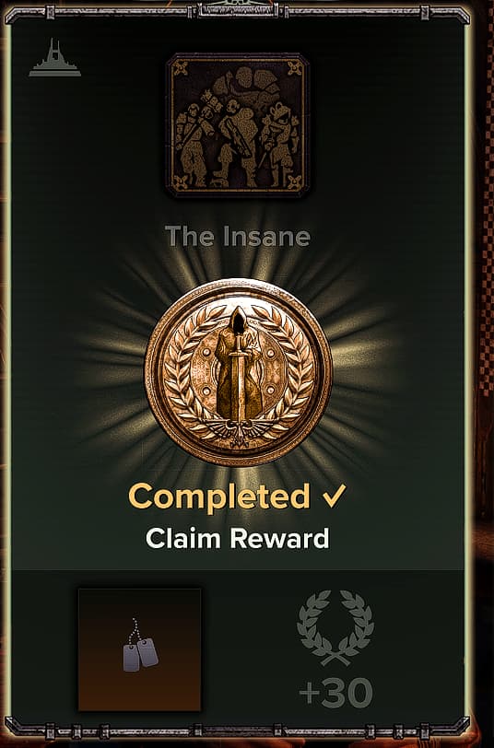Click the Claim Reward button
Screen dimensions: 494x748
click(x=237, y=538)
